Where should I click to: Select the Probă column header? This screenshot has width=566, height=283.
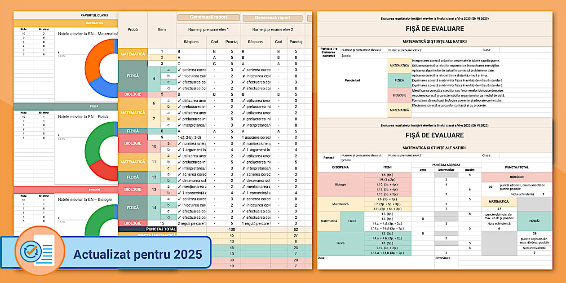coord(133,30)
